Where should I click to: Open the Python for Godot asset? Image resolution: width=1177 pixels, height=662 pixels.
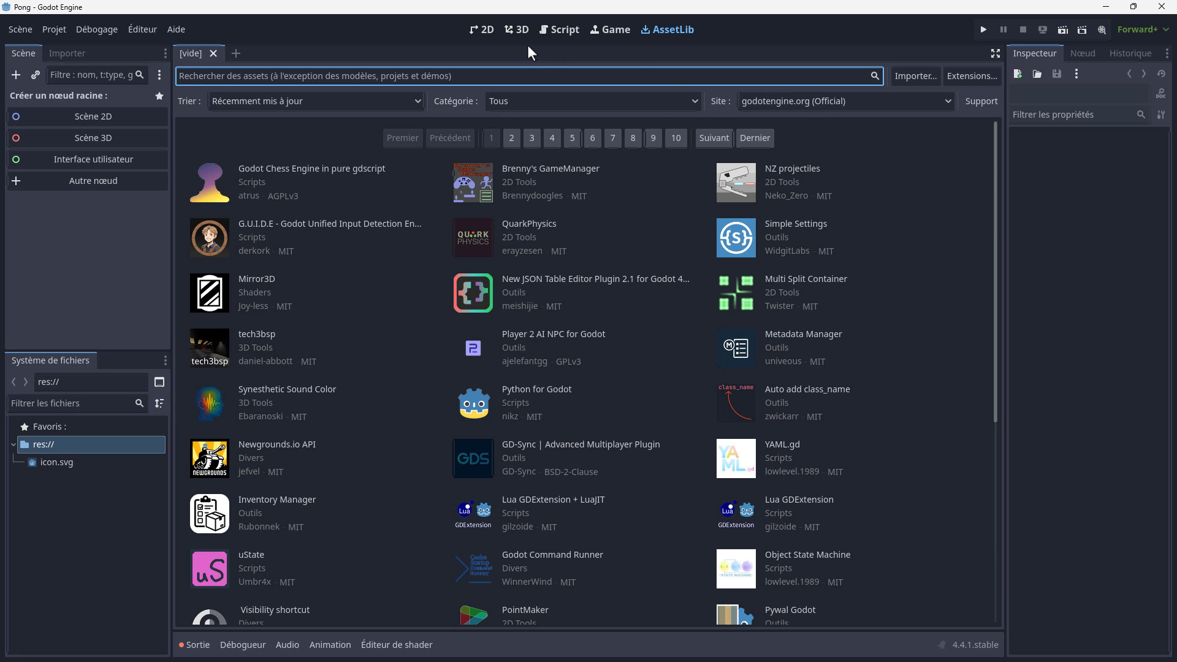pos(536,389)
